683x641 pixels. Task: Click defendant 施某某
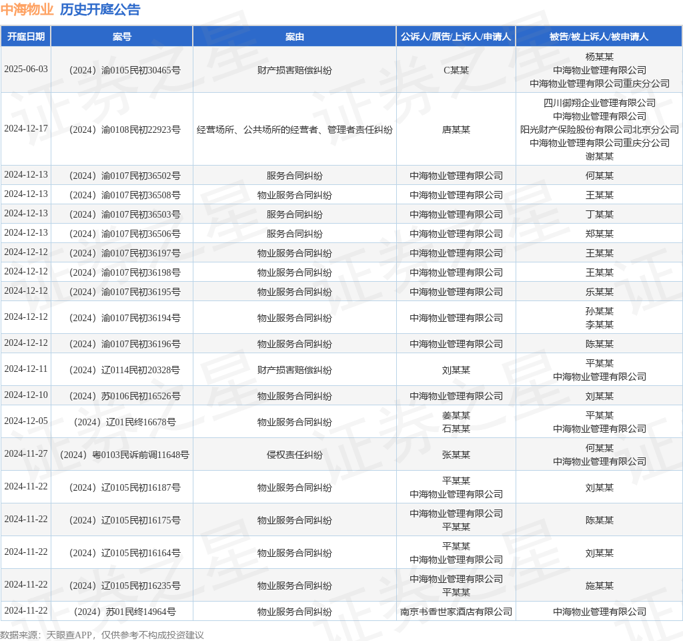(599, 586)
